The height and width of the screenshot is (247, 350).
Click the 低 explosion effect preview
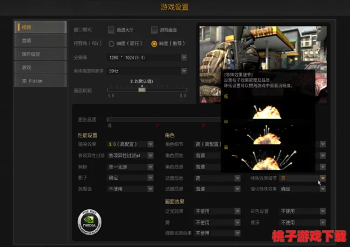[267, 111]
